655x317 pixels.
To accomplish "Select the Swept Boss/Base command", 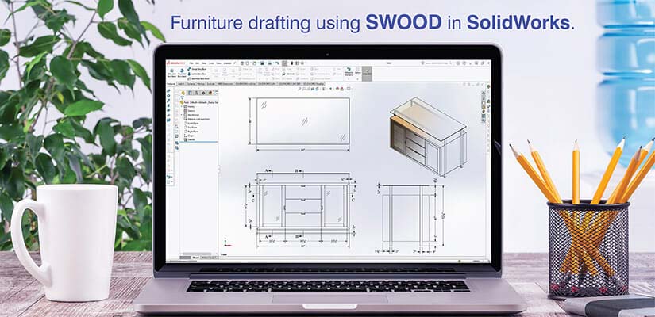I will (x=198, y=69).
